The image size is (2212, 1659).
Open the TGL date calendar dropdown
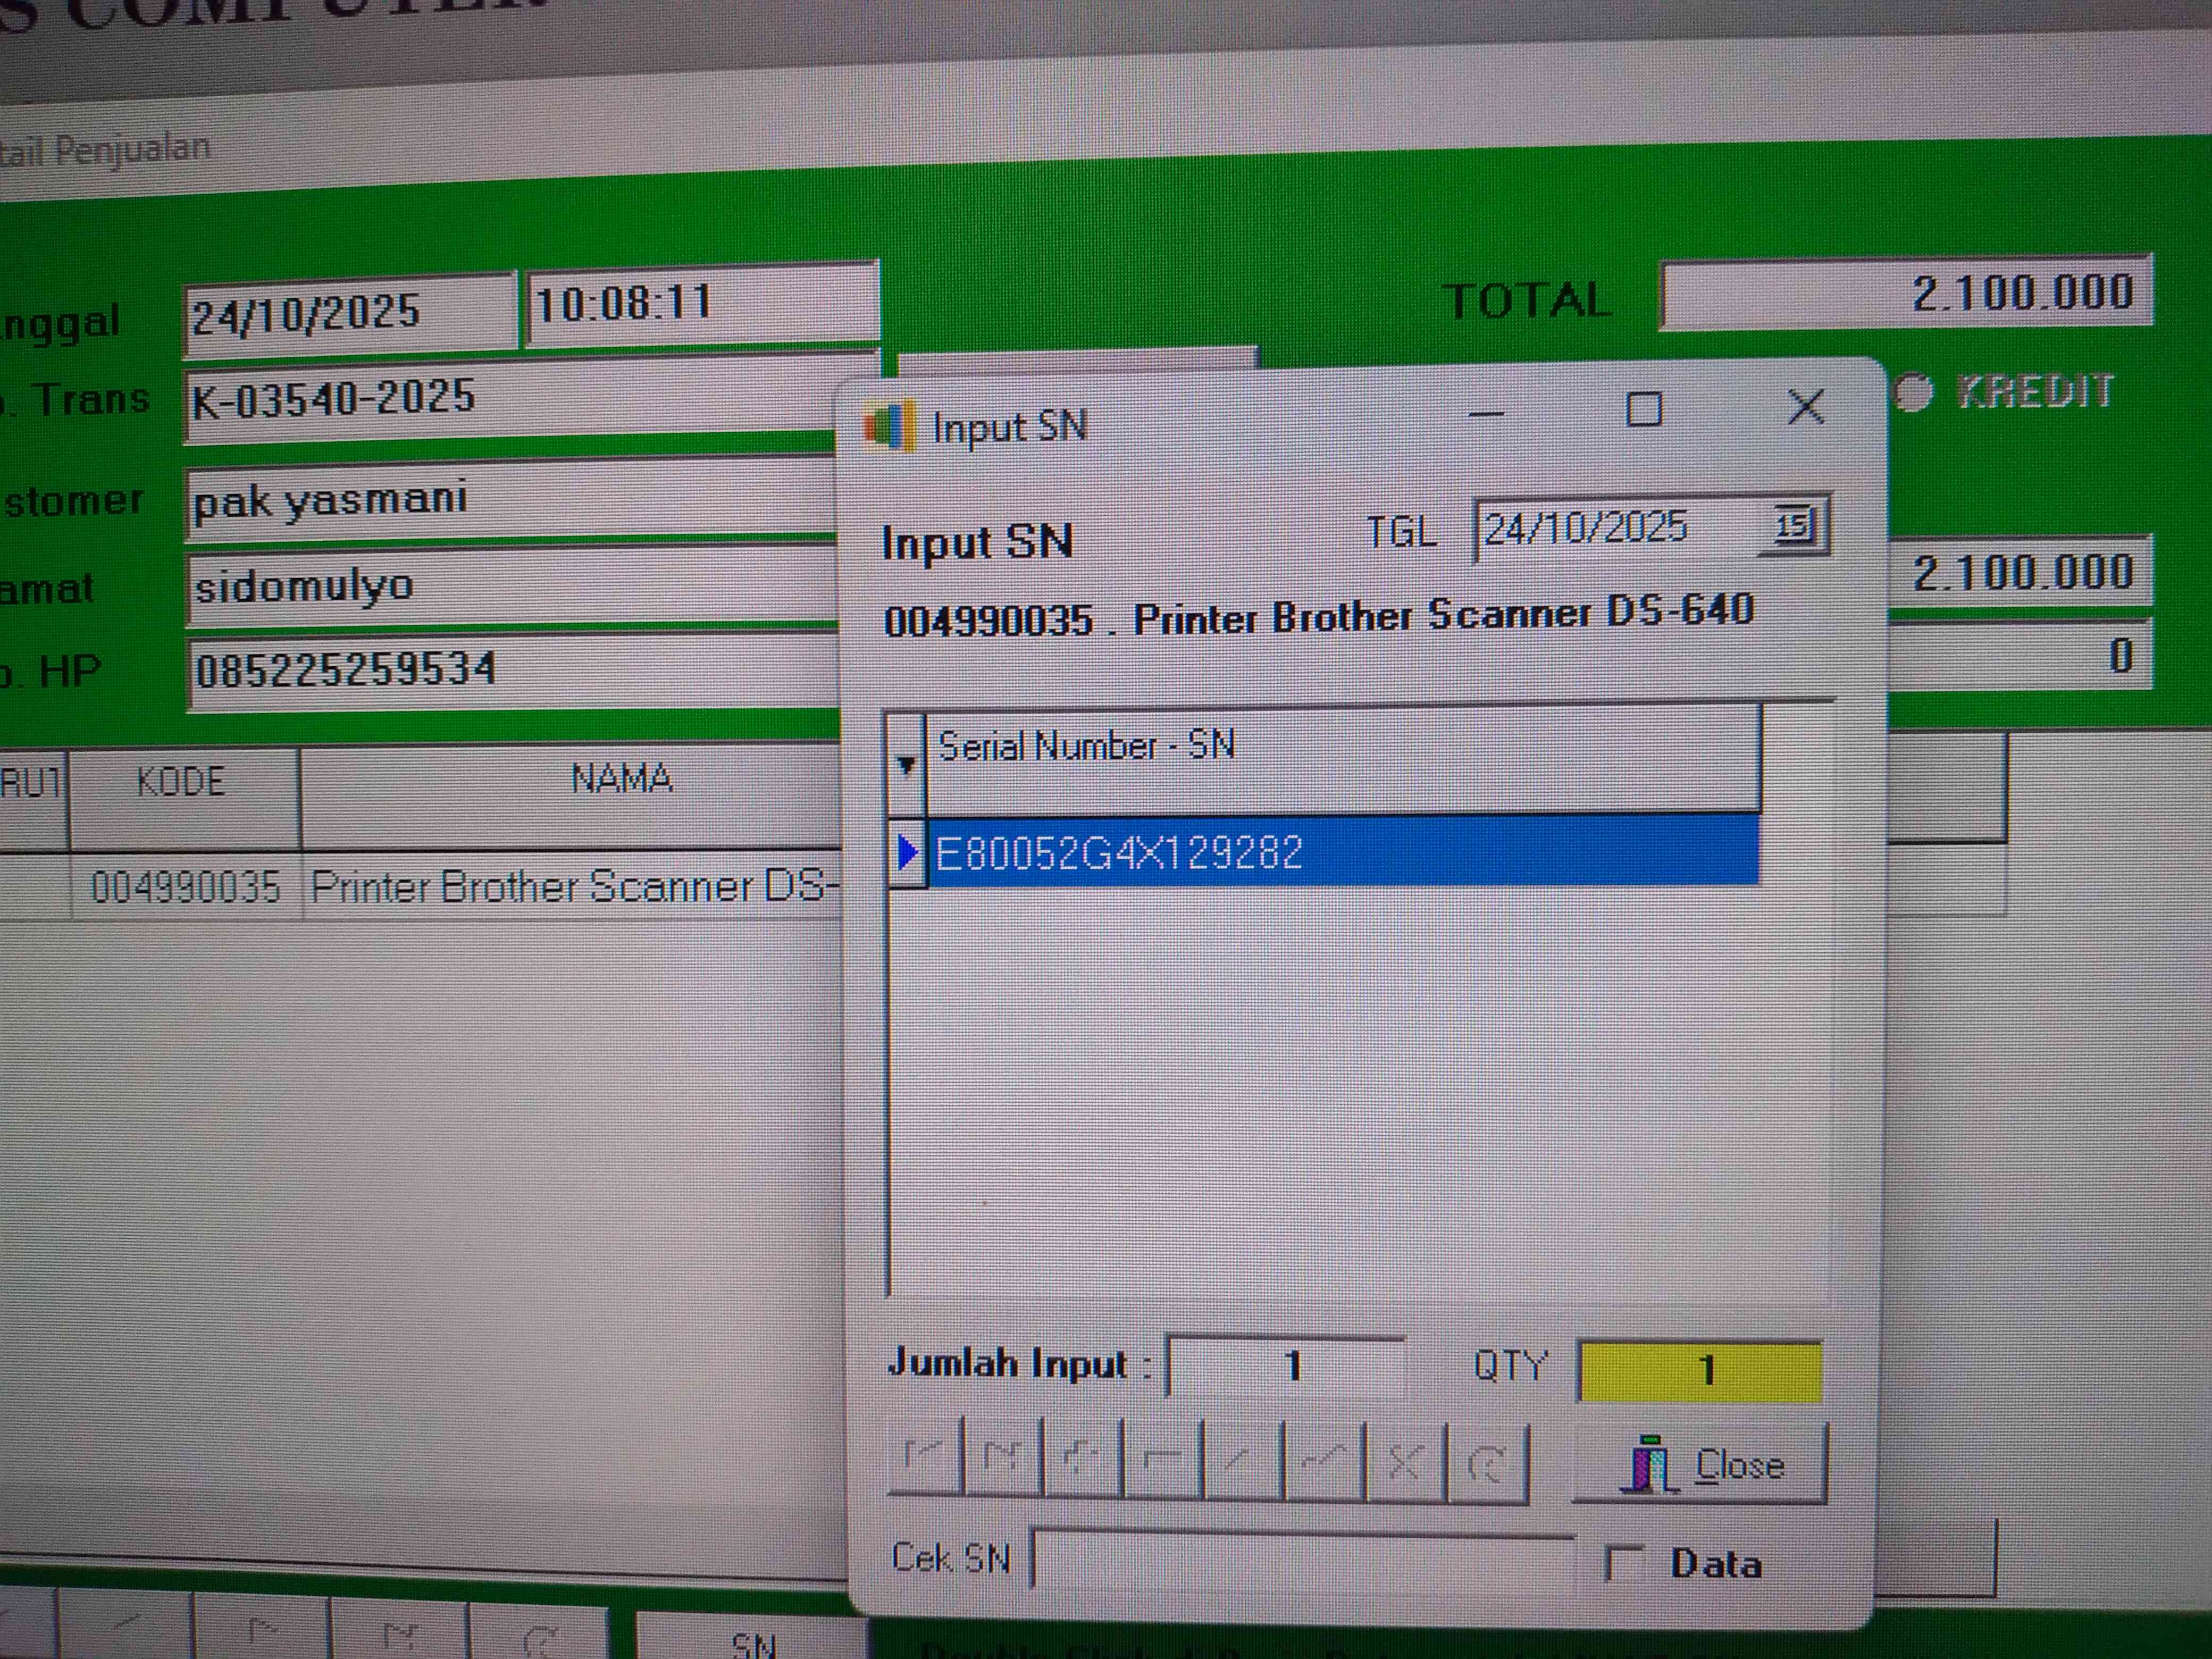[1794, 526]
